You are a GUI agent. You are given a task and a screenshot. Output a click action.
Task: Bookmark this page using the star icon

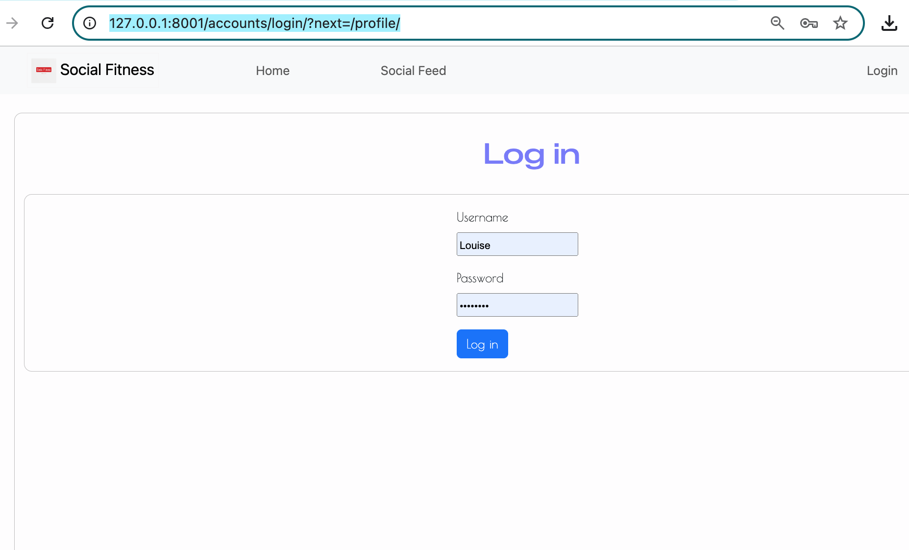click(840, 23)
